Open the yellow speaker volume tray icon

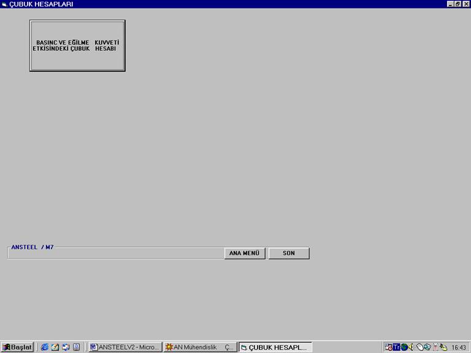click(411, 347)
